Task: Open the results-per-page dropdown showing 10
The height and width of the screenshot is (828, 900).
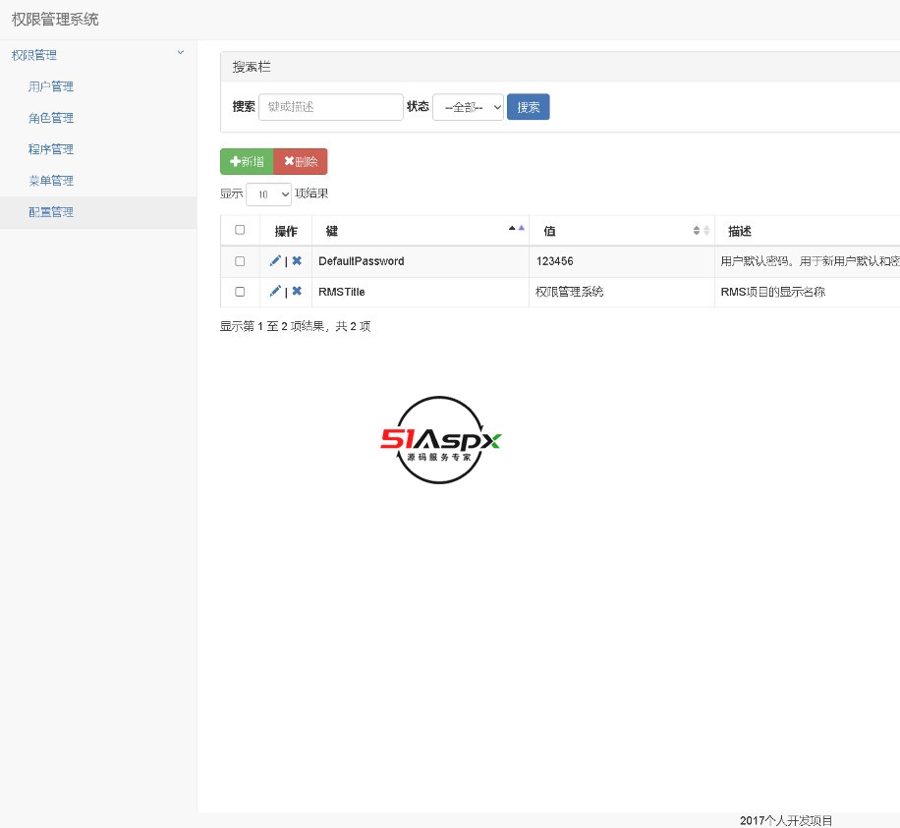Action: tap(268, 194)
